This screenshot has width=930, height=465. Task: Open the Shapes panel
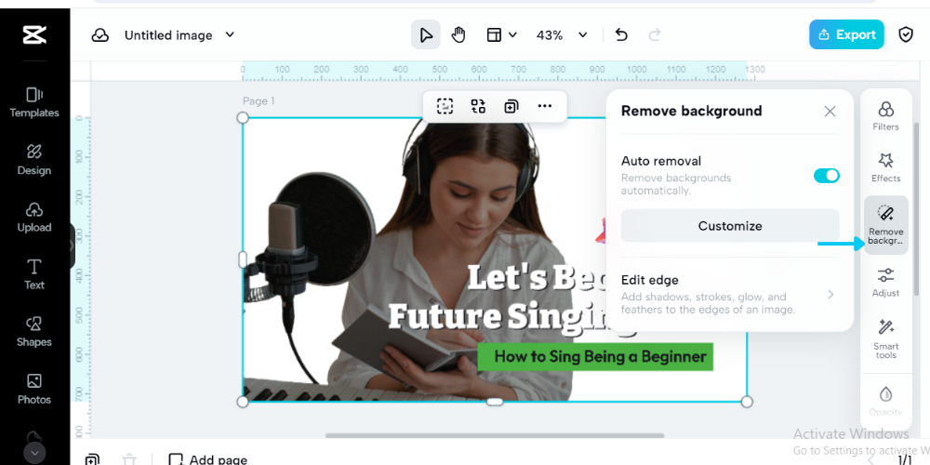point(34,332)
